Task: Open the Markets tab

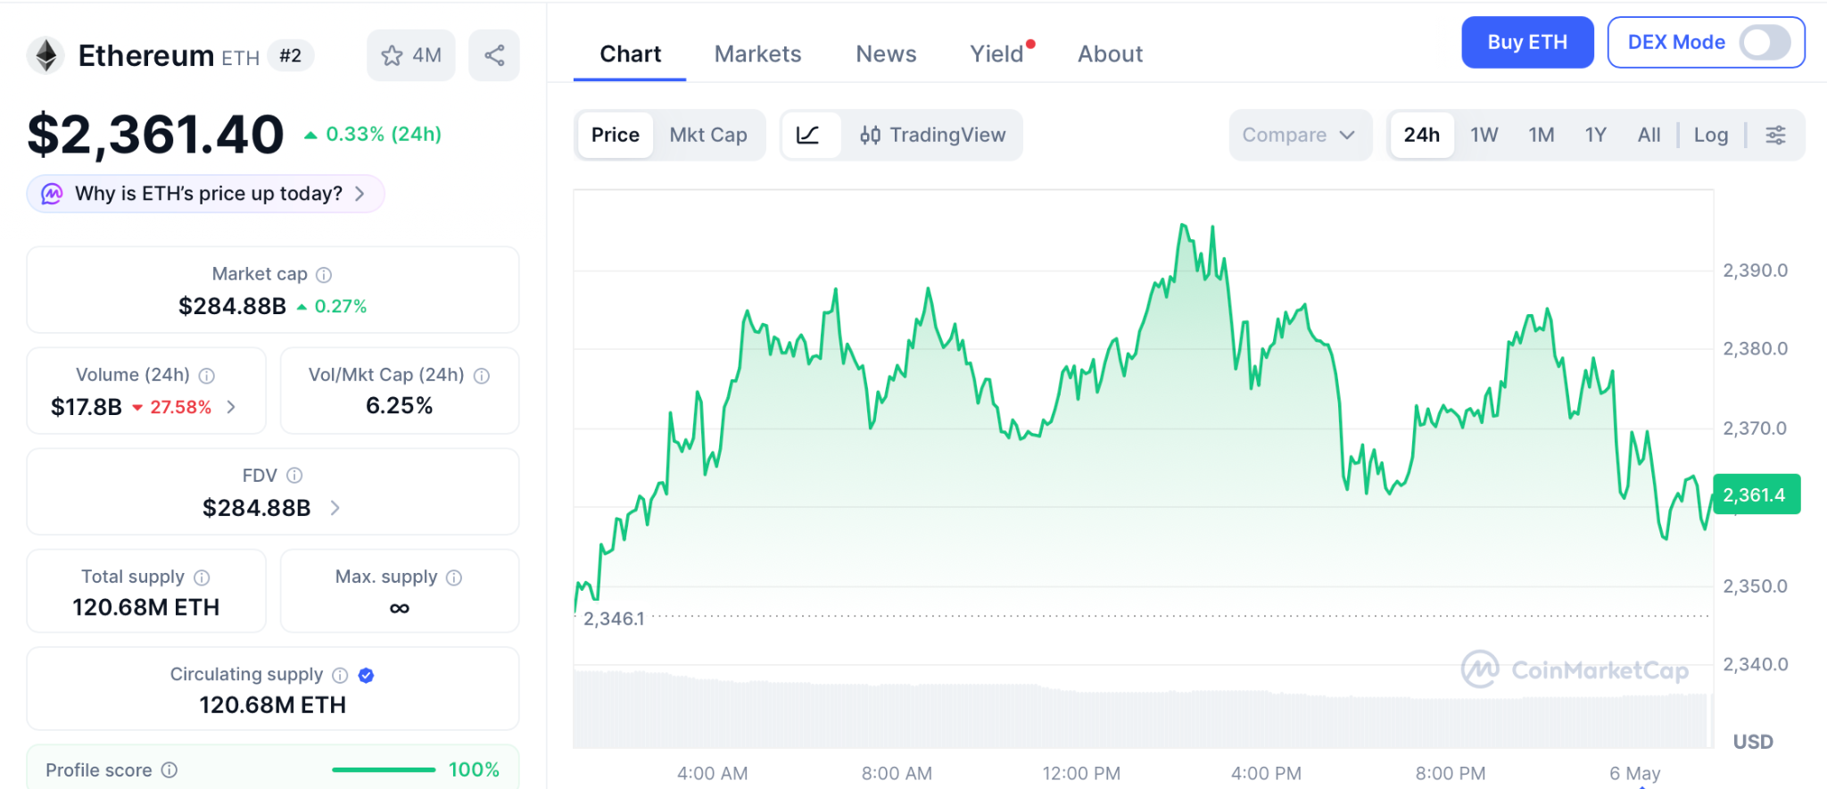Action: (x=758, y=54)
